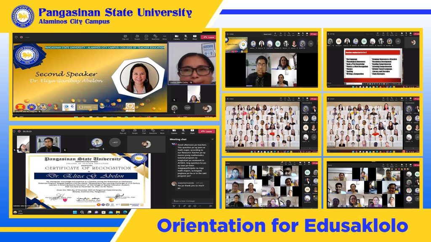The image size is (431, 242).
Task: Click the 'Orientation for Edusaklolo' title text
Action: 282,226
